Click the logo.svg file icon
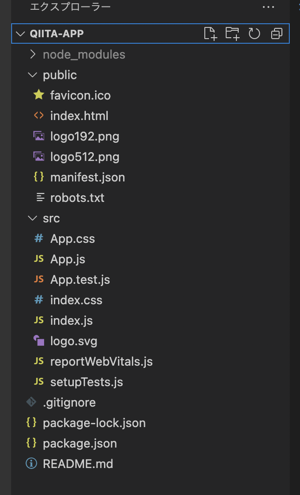The height and width of the screenshot is (495, 300). pyautogui.click(x=39, y=341)
